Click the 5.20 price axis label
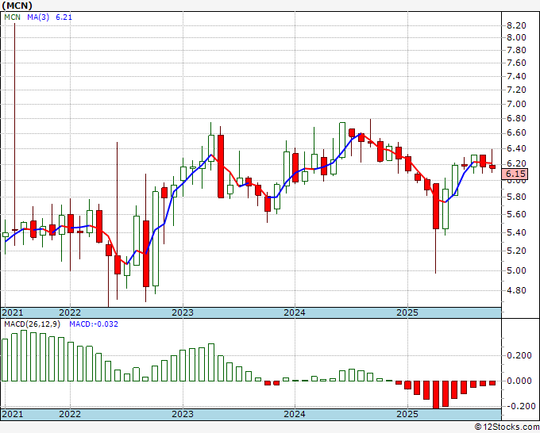The width and height of the screenshot is (540, 433). point(516,251)
